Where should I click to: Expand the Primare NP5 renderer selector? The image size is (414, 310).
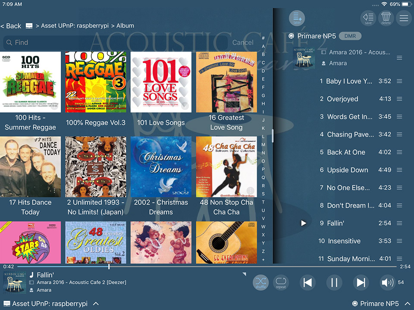[408, 304]
